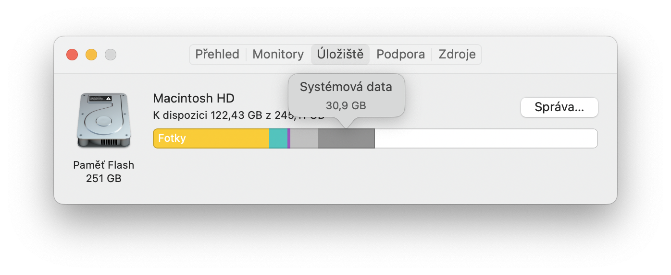Screen dimensions: 671x275
Task: Select the dark gray Systémová data segment
Action: (x=346, y=139)
